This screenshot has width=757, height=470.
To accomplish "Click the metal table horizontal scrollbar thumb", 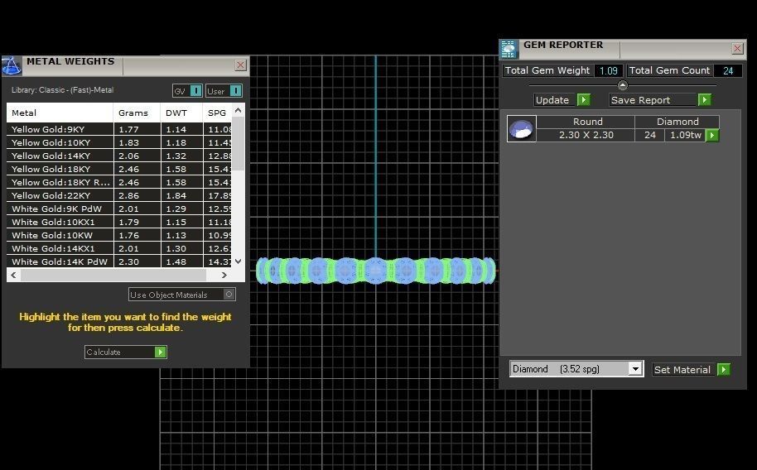I will point(113,275).
